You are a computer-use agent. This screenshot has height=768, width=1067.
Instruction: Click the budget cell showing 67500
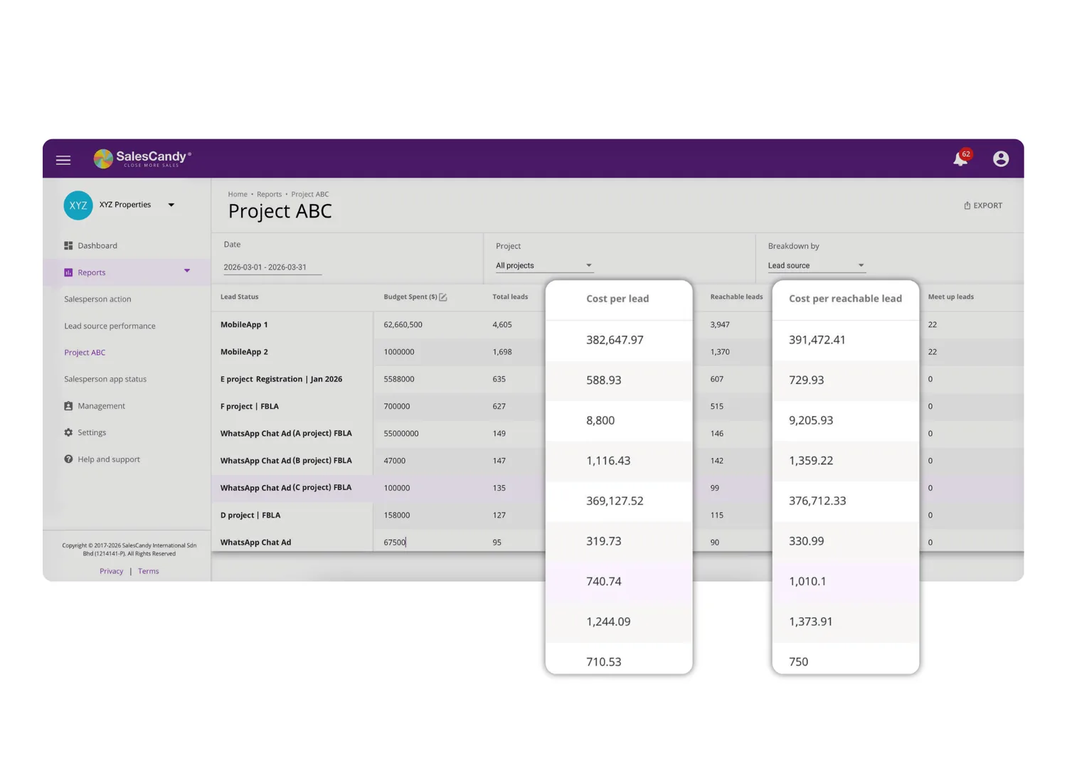[x=395, y=543]
